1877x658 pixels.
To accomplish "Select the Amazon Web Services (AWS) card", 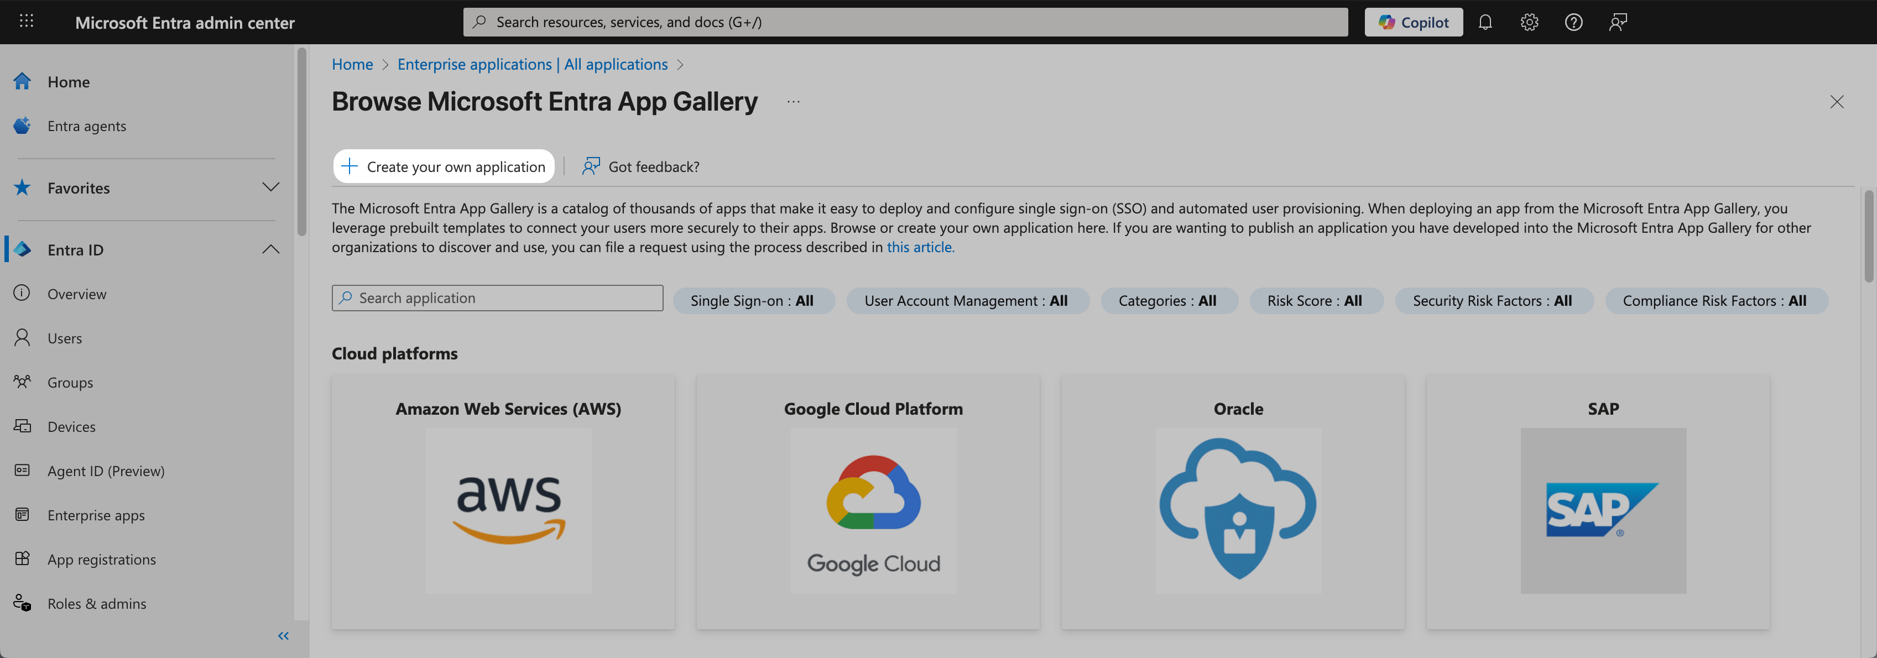I will pyautogui.click(x=503, y=502).
